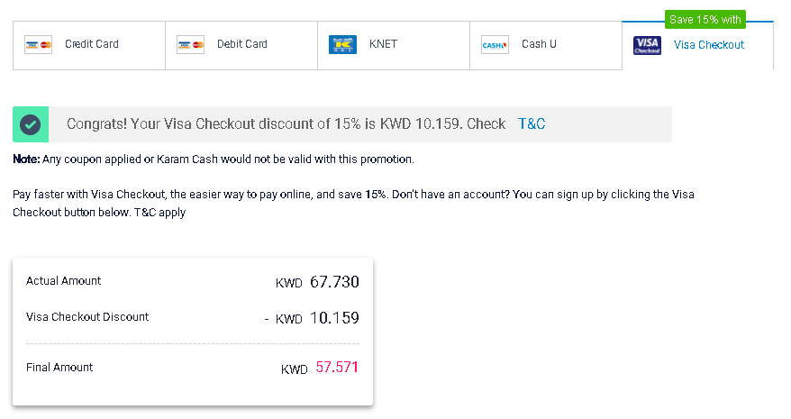Open the T&C link
Image resolution: width=791 pixels, height=419 pixels.
[x=532, y=124]
